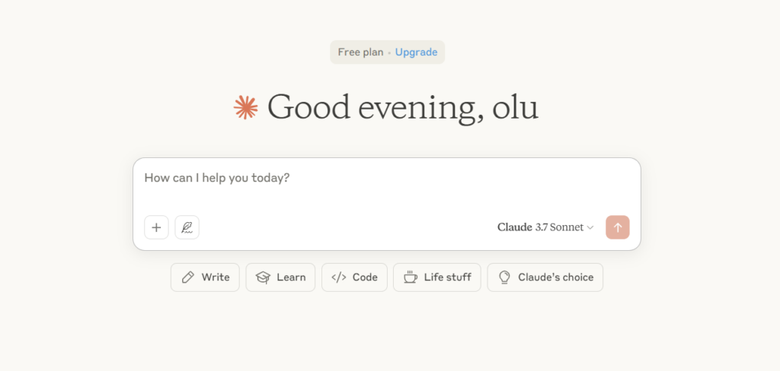This screenshot has width=780, height=371.
Task: Click the Good evening, olu heading
Action: click(x=403, y=107)
